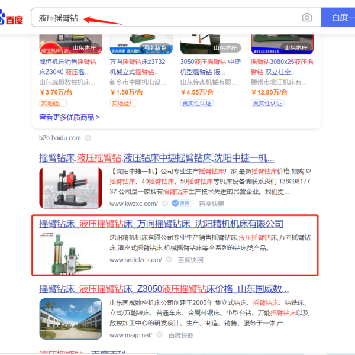Viewport: 355px width, 355px height.
Task: Click seller 滕州市北江机床有
Action: pos(279,82)
